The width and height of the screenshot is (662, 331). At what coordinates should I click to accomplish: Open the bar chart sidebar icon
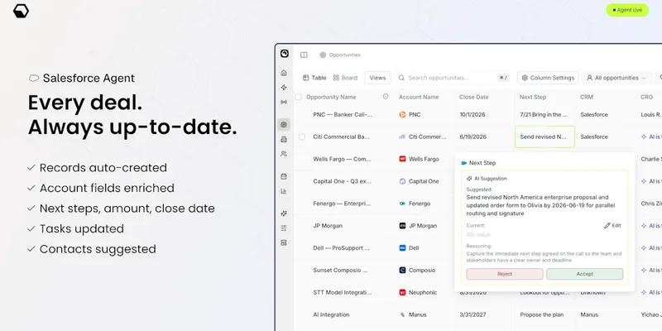(284, 191)
